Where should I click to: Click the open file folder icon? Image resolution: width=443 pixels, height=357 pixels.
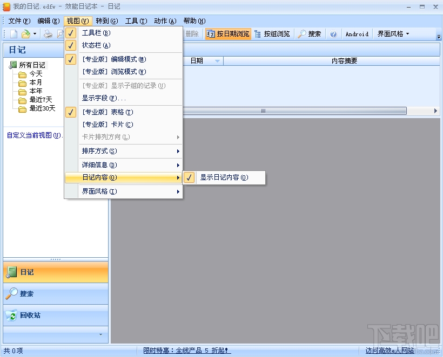tap(26, 34)
